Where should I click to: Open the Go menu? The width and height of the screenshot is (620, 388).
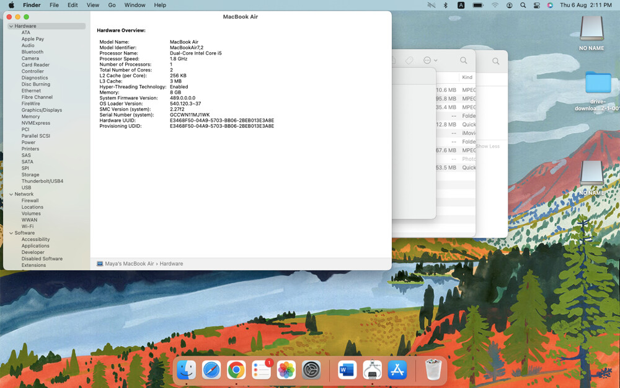[x=112, y=5]
